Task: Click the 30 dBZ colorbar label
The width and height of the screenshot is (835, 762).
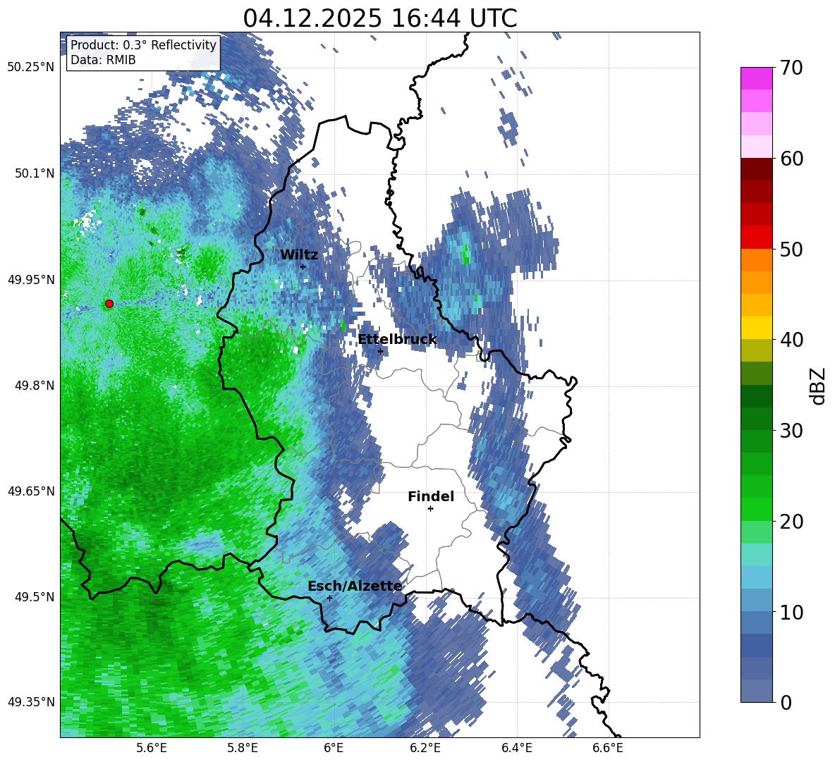Action: pyautogui.click(x=791, y=431)
